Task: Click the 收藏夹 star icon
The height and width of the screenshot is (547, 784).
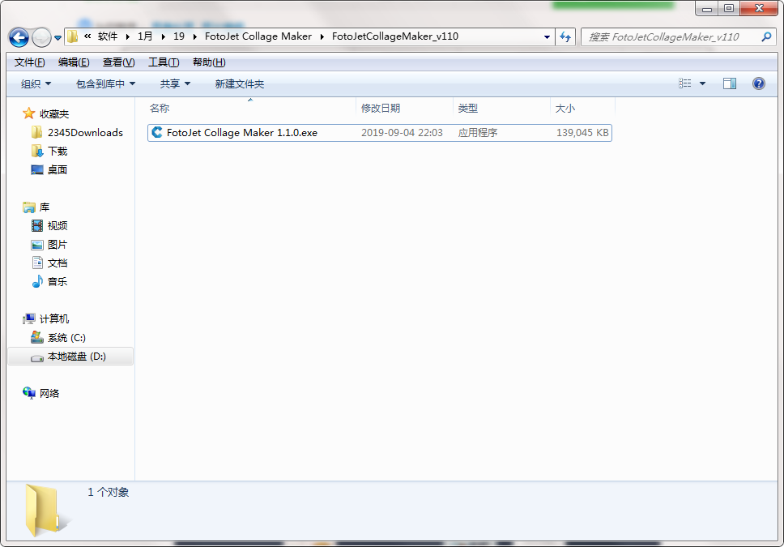Action: [29, 113]
